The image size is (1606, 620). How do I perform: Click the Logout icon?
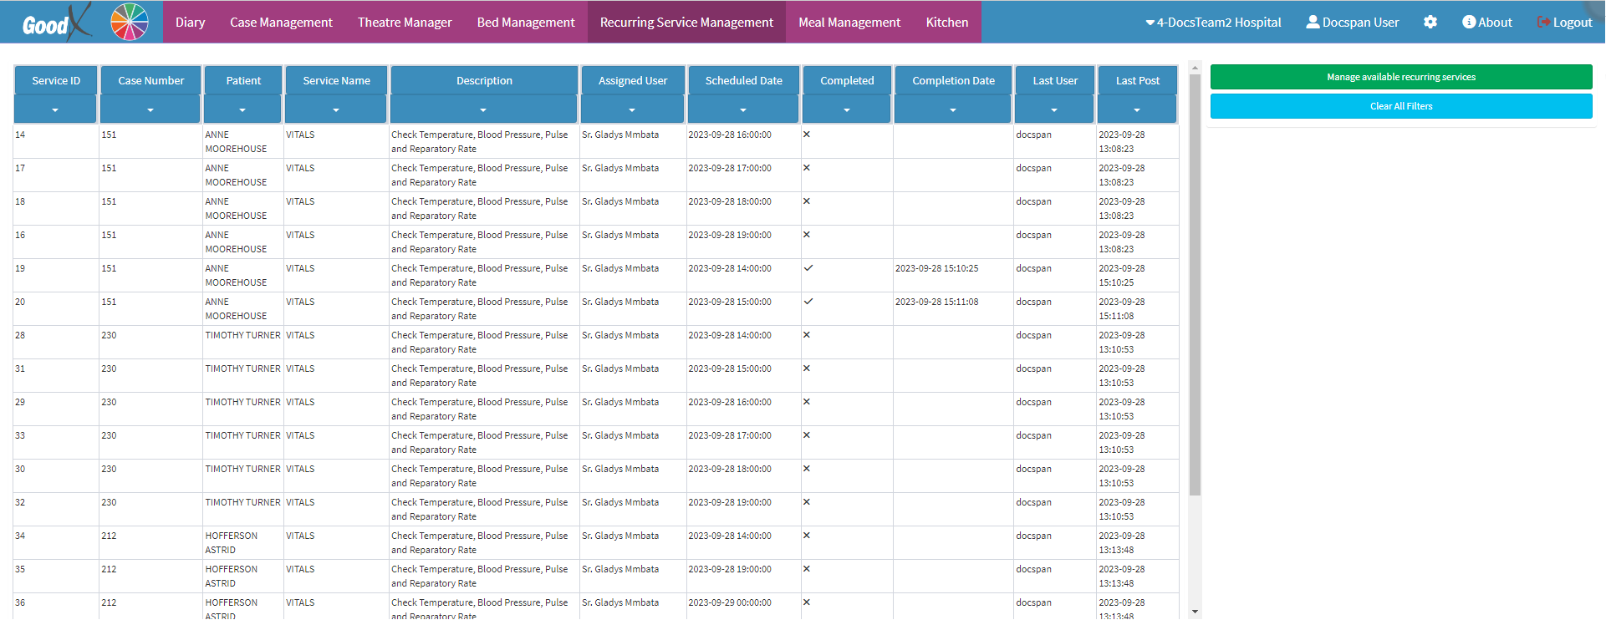tap(1543, 23)
